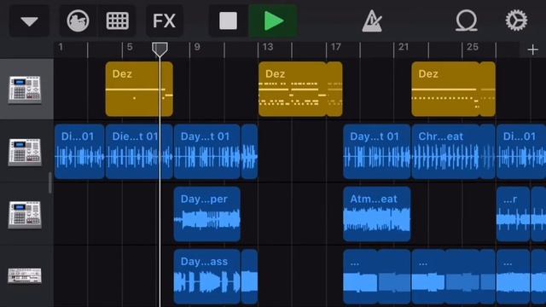Open the My Songs navigation dropdown arrow
The width and height of the screenshot is (546, 307).
pos(29,20)
